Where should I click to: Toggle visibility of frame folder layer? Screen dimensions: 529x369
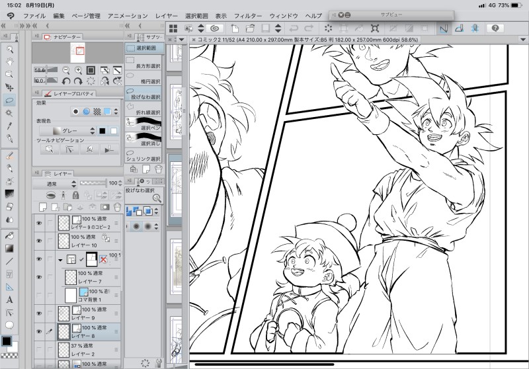point(39,259)
